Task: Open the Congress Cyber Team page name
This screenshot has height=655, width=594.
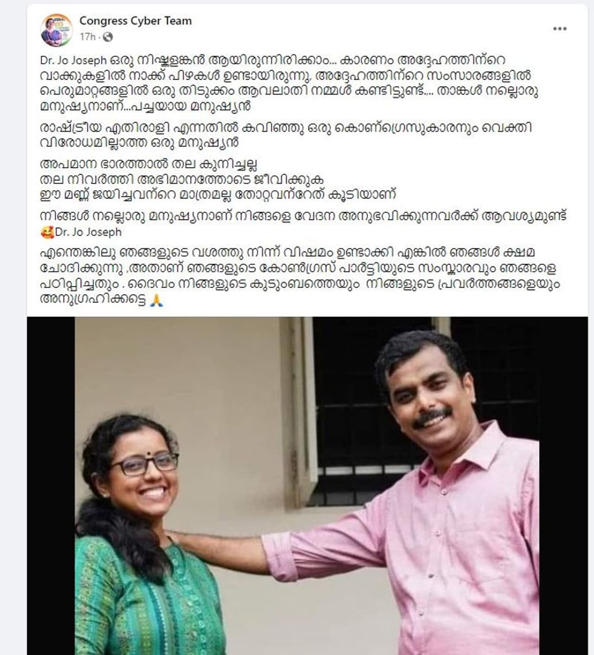Action: tap(136, 21)
